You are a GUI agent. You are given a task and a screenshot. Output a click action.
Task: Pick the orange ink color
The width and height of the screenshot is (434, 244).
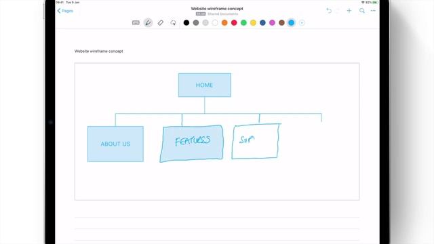pyautogui.click(x=224, y=22)
